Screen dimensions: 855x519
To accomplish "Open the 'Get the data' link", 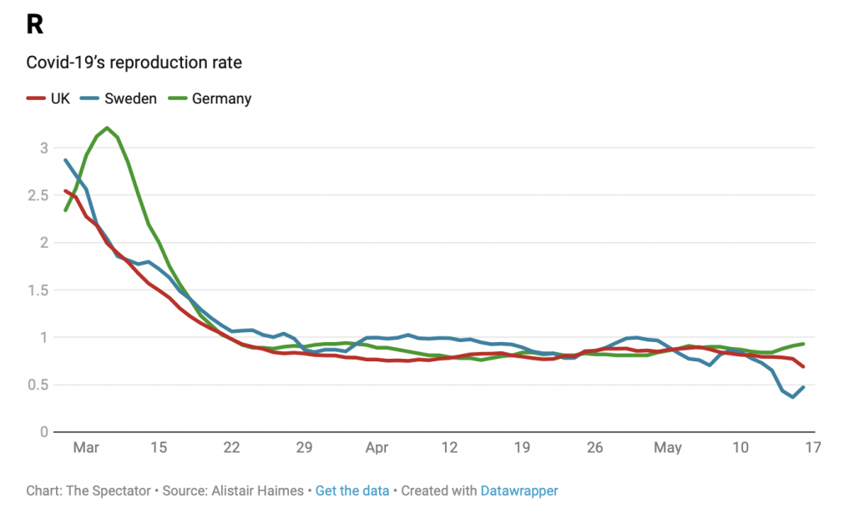I will (352, 491).
